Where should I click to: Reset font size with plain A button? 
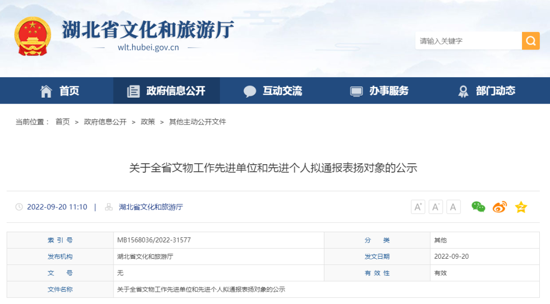coord(453,207)
